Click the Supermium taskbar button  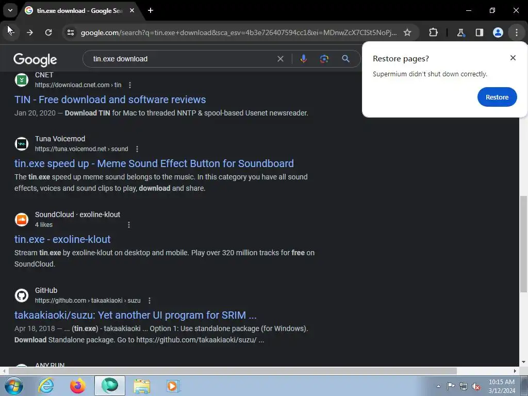click(110, 386)
